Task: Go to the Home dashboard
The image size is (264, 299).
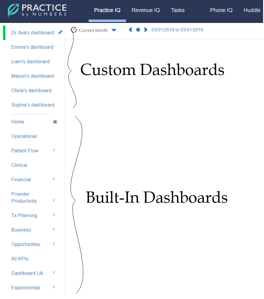Action: pos(18,122)
